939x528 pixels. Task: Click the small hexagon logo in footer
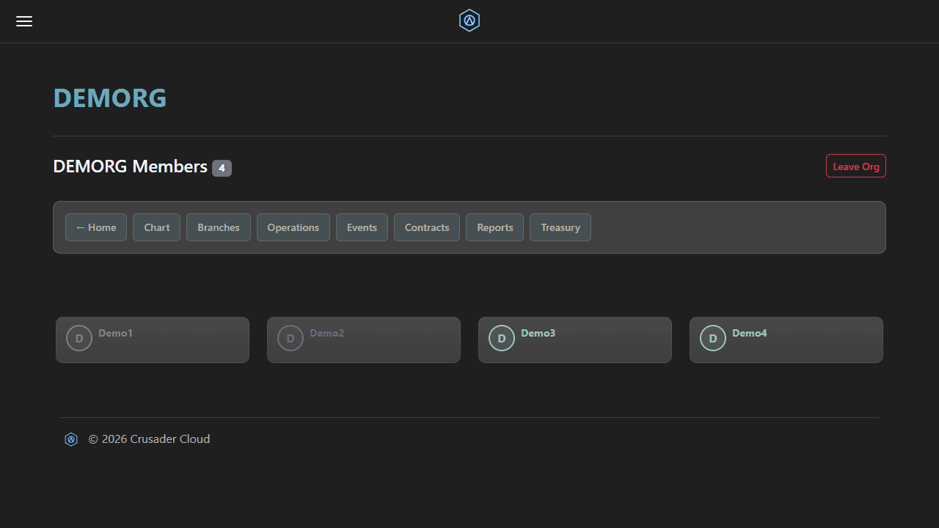[x=71, y=439]
